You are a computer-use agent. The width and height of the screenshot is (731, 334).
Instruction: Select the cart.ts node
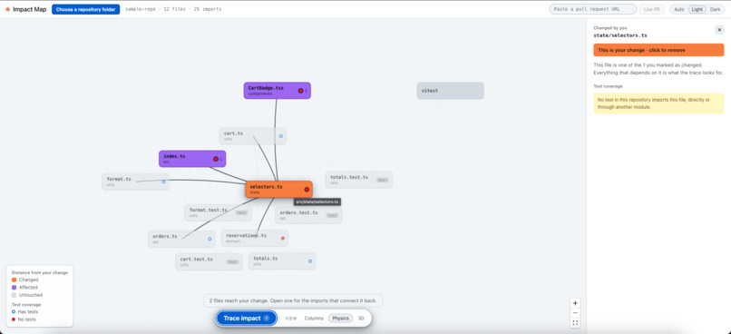(x=253, y=136)
